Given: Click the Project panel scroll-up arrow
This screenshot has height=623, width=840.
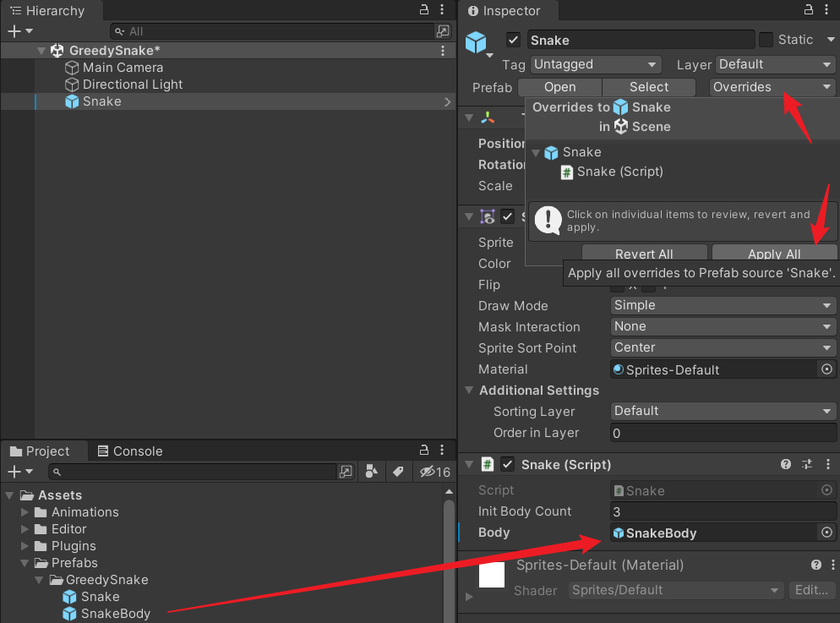Looking at the screenshot, I should tap(449, 491).
